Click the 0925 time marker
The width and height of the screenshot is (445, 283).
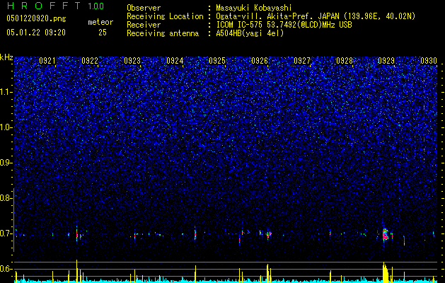217,61
